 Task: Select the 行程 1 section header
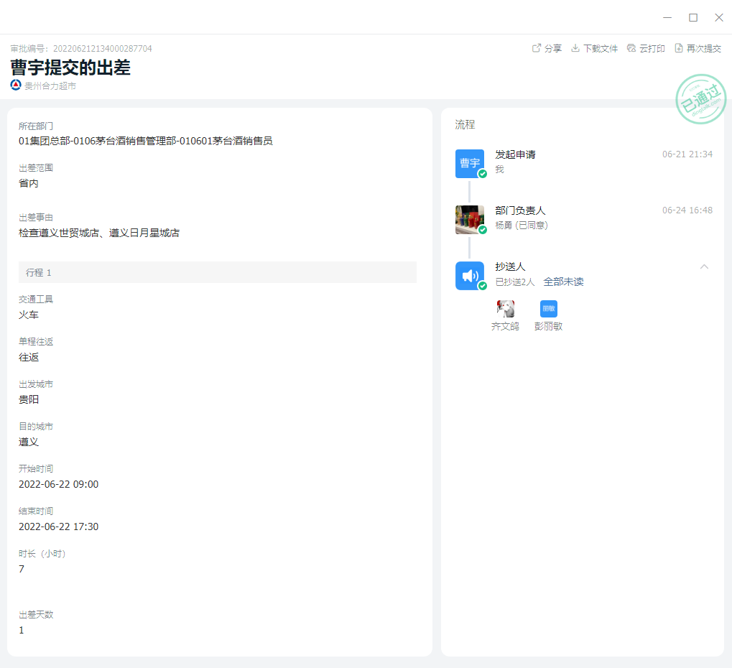pos(218,272)
